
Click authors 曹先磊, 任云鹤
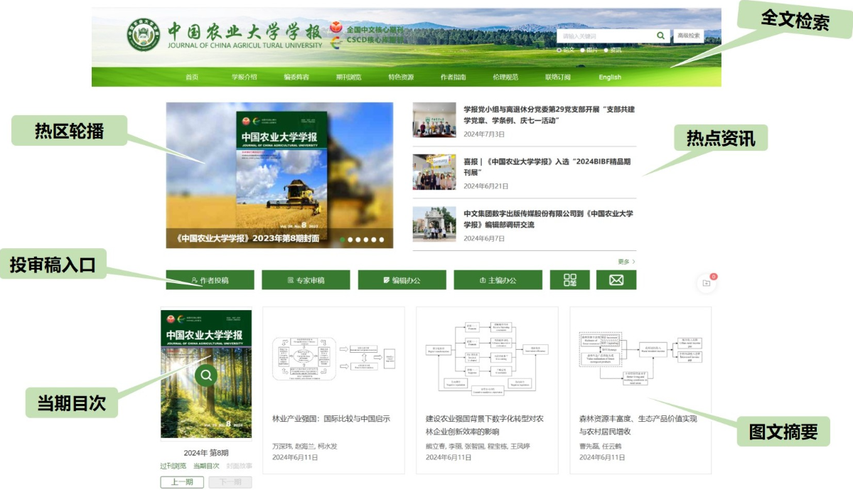601,446
